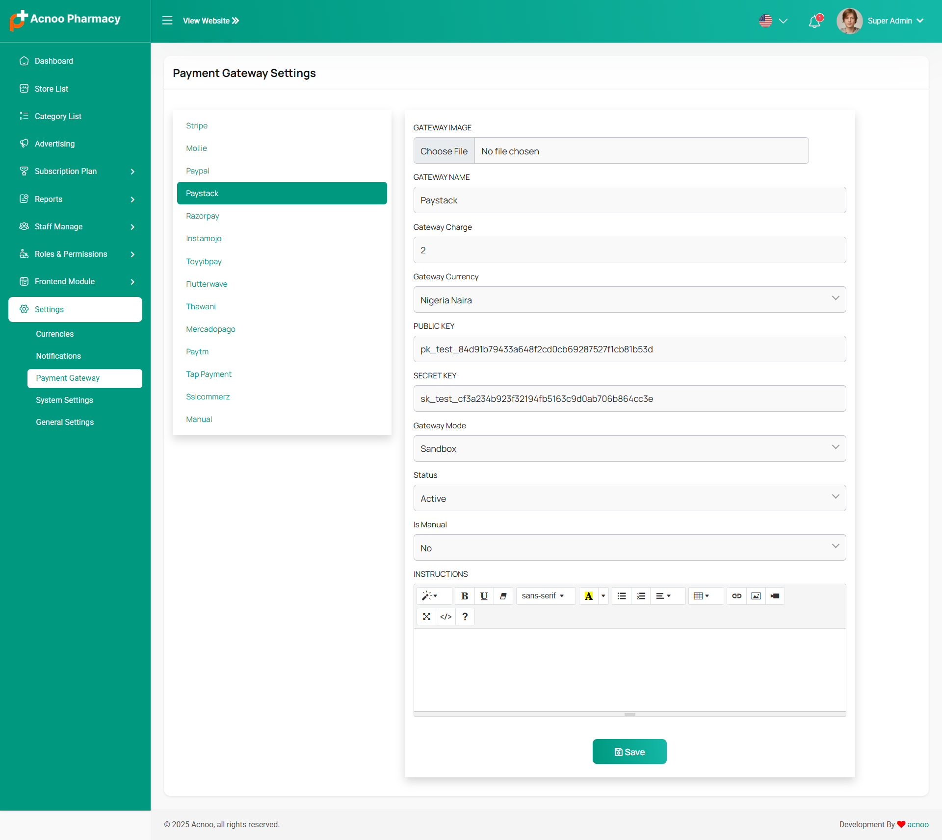Toggle code view in instructions editor

(x=445, y=617)
